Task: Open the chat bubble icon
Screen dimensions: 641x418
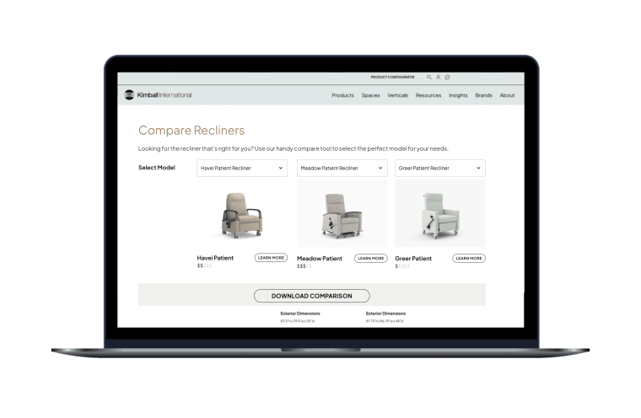Action: tap(448, 77)
